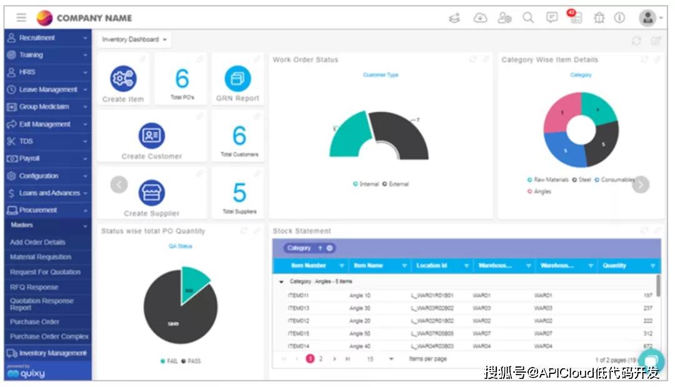Collapse the Procurement sidebar section
This screenshot has width=675, height=387.
pos(47,210)
